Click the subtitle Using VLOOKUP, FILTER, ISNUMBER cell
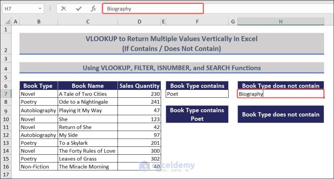Screen dimensions: 334x179 [172, 68]
